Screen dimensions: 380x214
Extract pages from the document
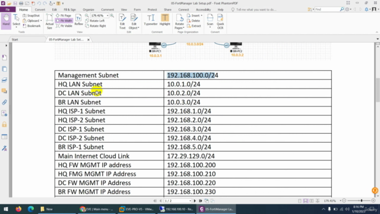pyautogui.click(x=194, y=26)
